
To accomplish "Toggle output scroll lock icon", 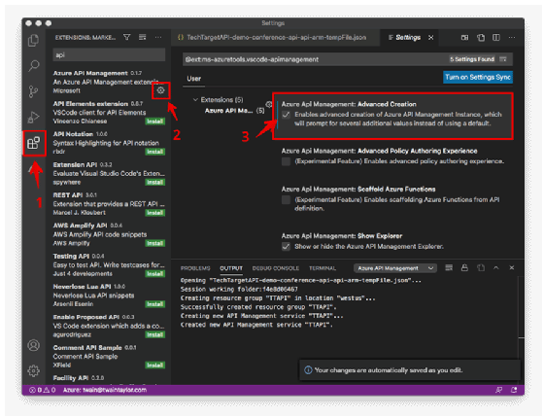I will click(464, 267).
